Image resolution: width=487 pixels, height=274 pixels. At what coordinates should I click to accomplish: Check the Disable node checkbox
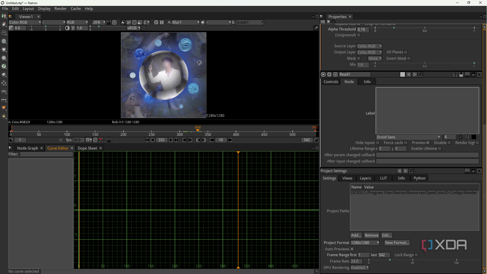tap(449, 143)
